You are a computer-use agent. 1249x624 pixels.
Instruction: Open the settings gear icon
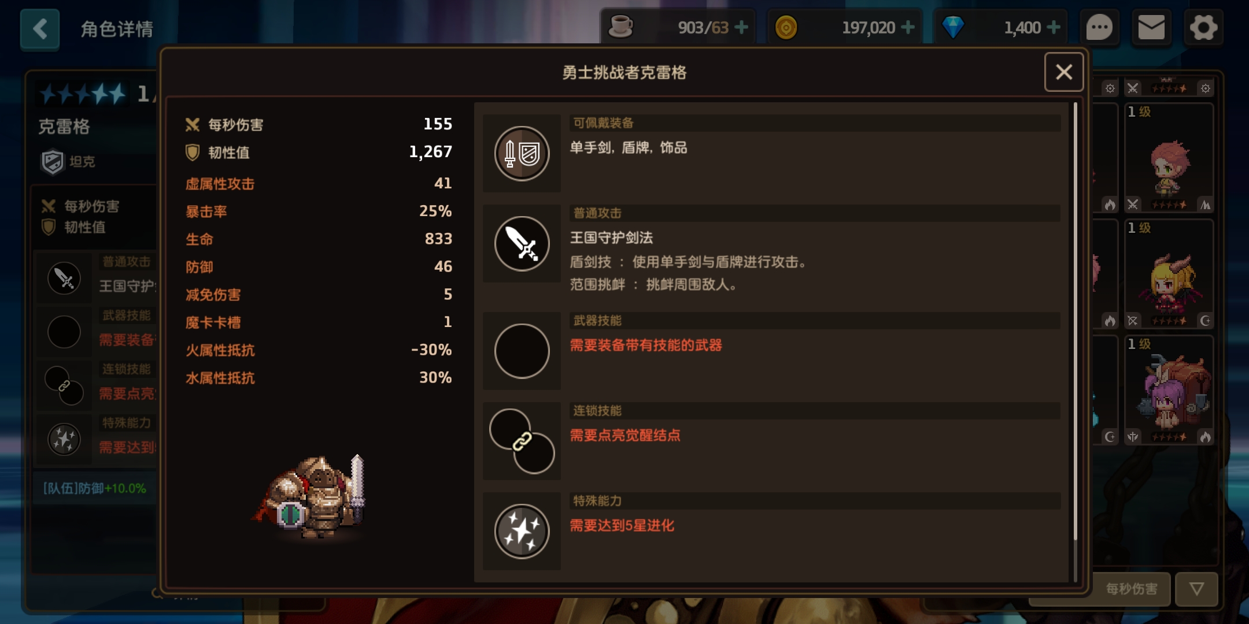pyautogui.click(x=1203, y=27)
